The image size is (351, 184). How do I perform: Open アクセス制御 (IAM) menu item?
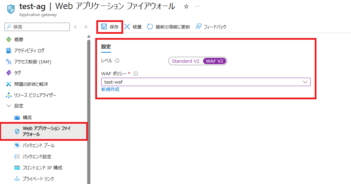pyautogui.click(x=33, y=62)
